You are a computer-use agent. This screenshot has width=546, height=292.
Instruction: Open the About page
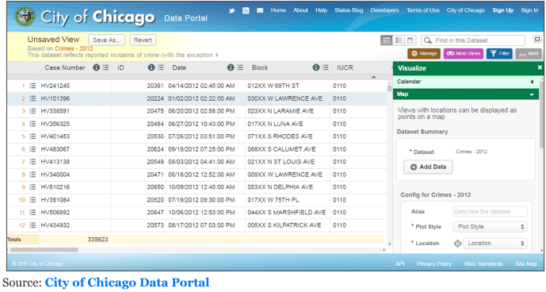[x=300, y=10]
